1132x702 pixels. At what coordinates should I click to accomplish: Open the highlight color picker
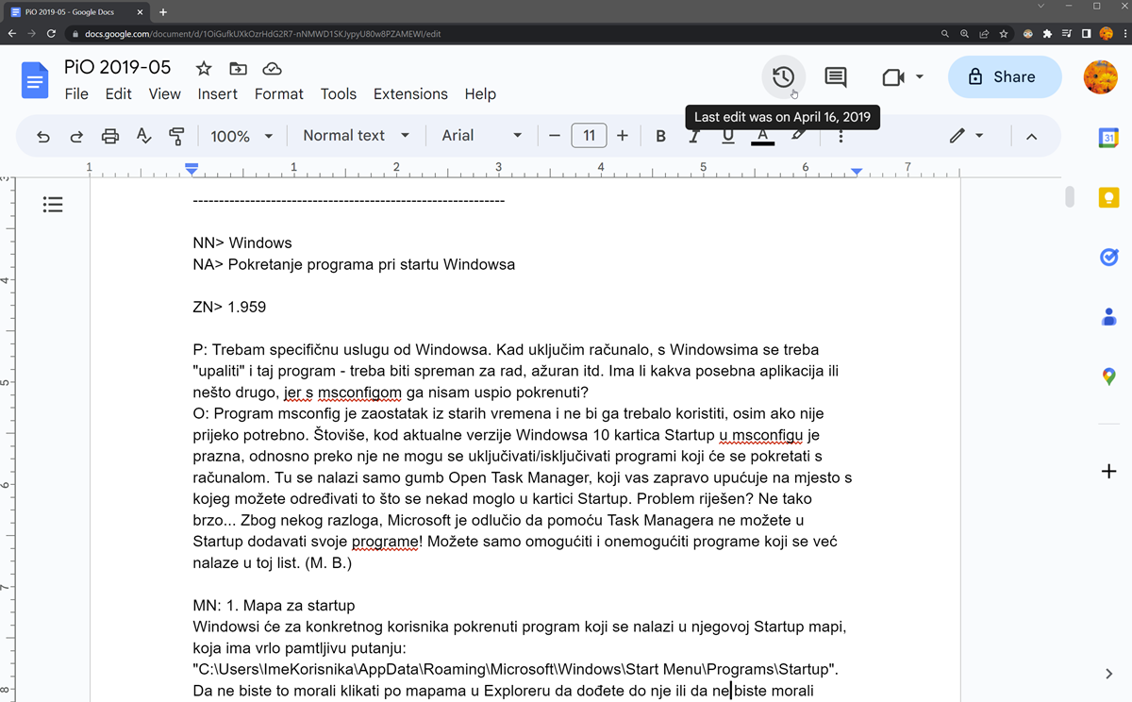tap(799, 136)
